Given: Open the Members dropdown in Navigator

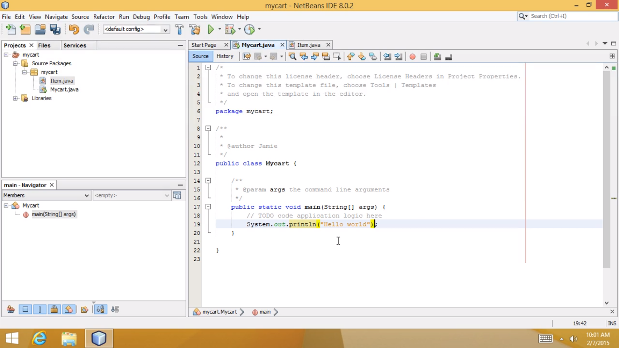Looking at the screenshot, I should point(46,195).
